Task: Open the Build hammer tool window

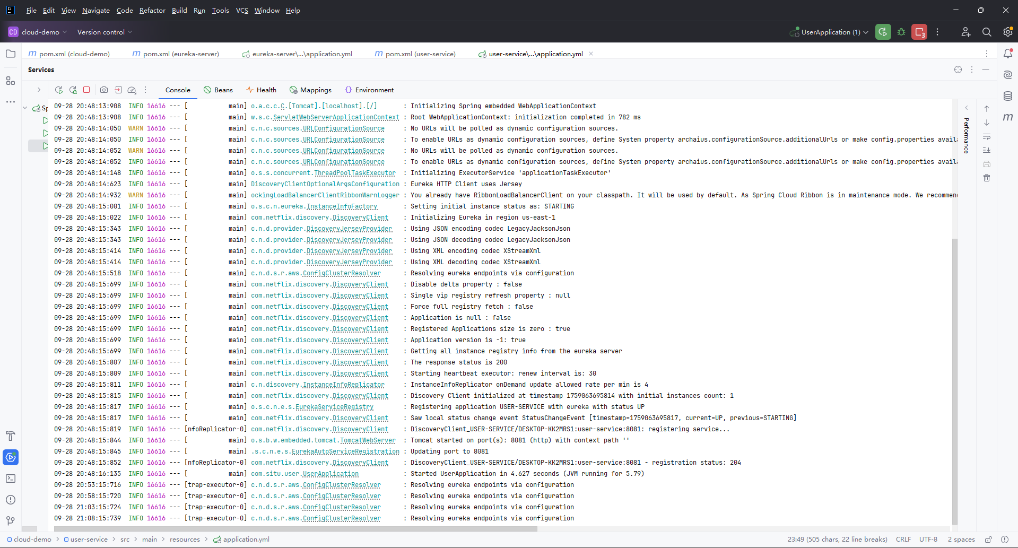Action: [10, 436]
